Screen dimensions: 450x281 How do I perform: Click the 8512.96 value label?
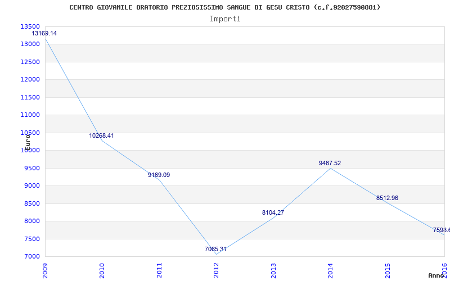387,198
